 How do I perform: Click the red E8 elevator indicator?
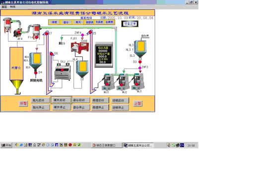tap(52, 54)
